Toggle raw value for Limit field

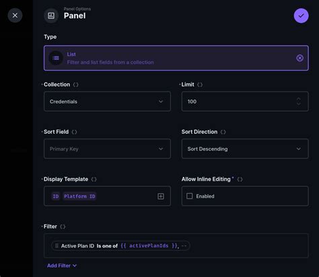point(200,85)
